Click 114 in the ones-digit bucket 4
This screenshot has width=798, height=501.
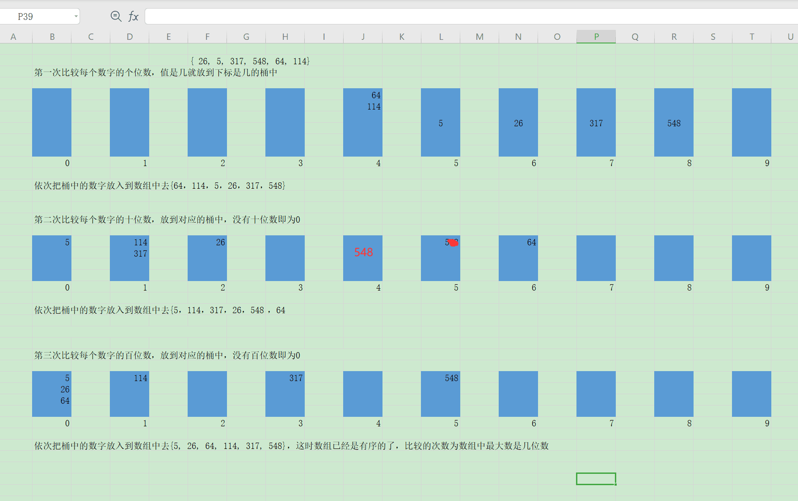point(374,106)
